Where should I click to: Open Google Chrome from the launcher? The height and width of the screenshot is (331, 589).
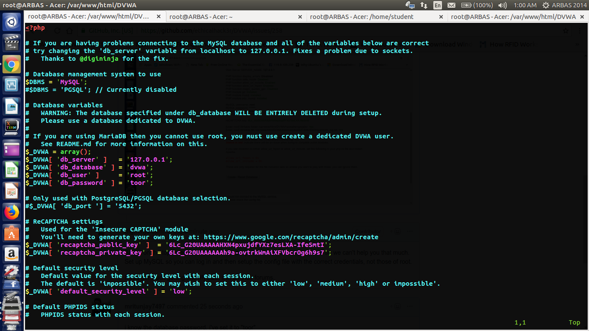[x=12, y=64]
